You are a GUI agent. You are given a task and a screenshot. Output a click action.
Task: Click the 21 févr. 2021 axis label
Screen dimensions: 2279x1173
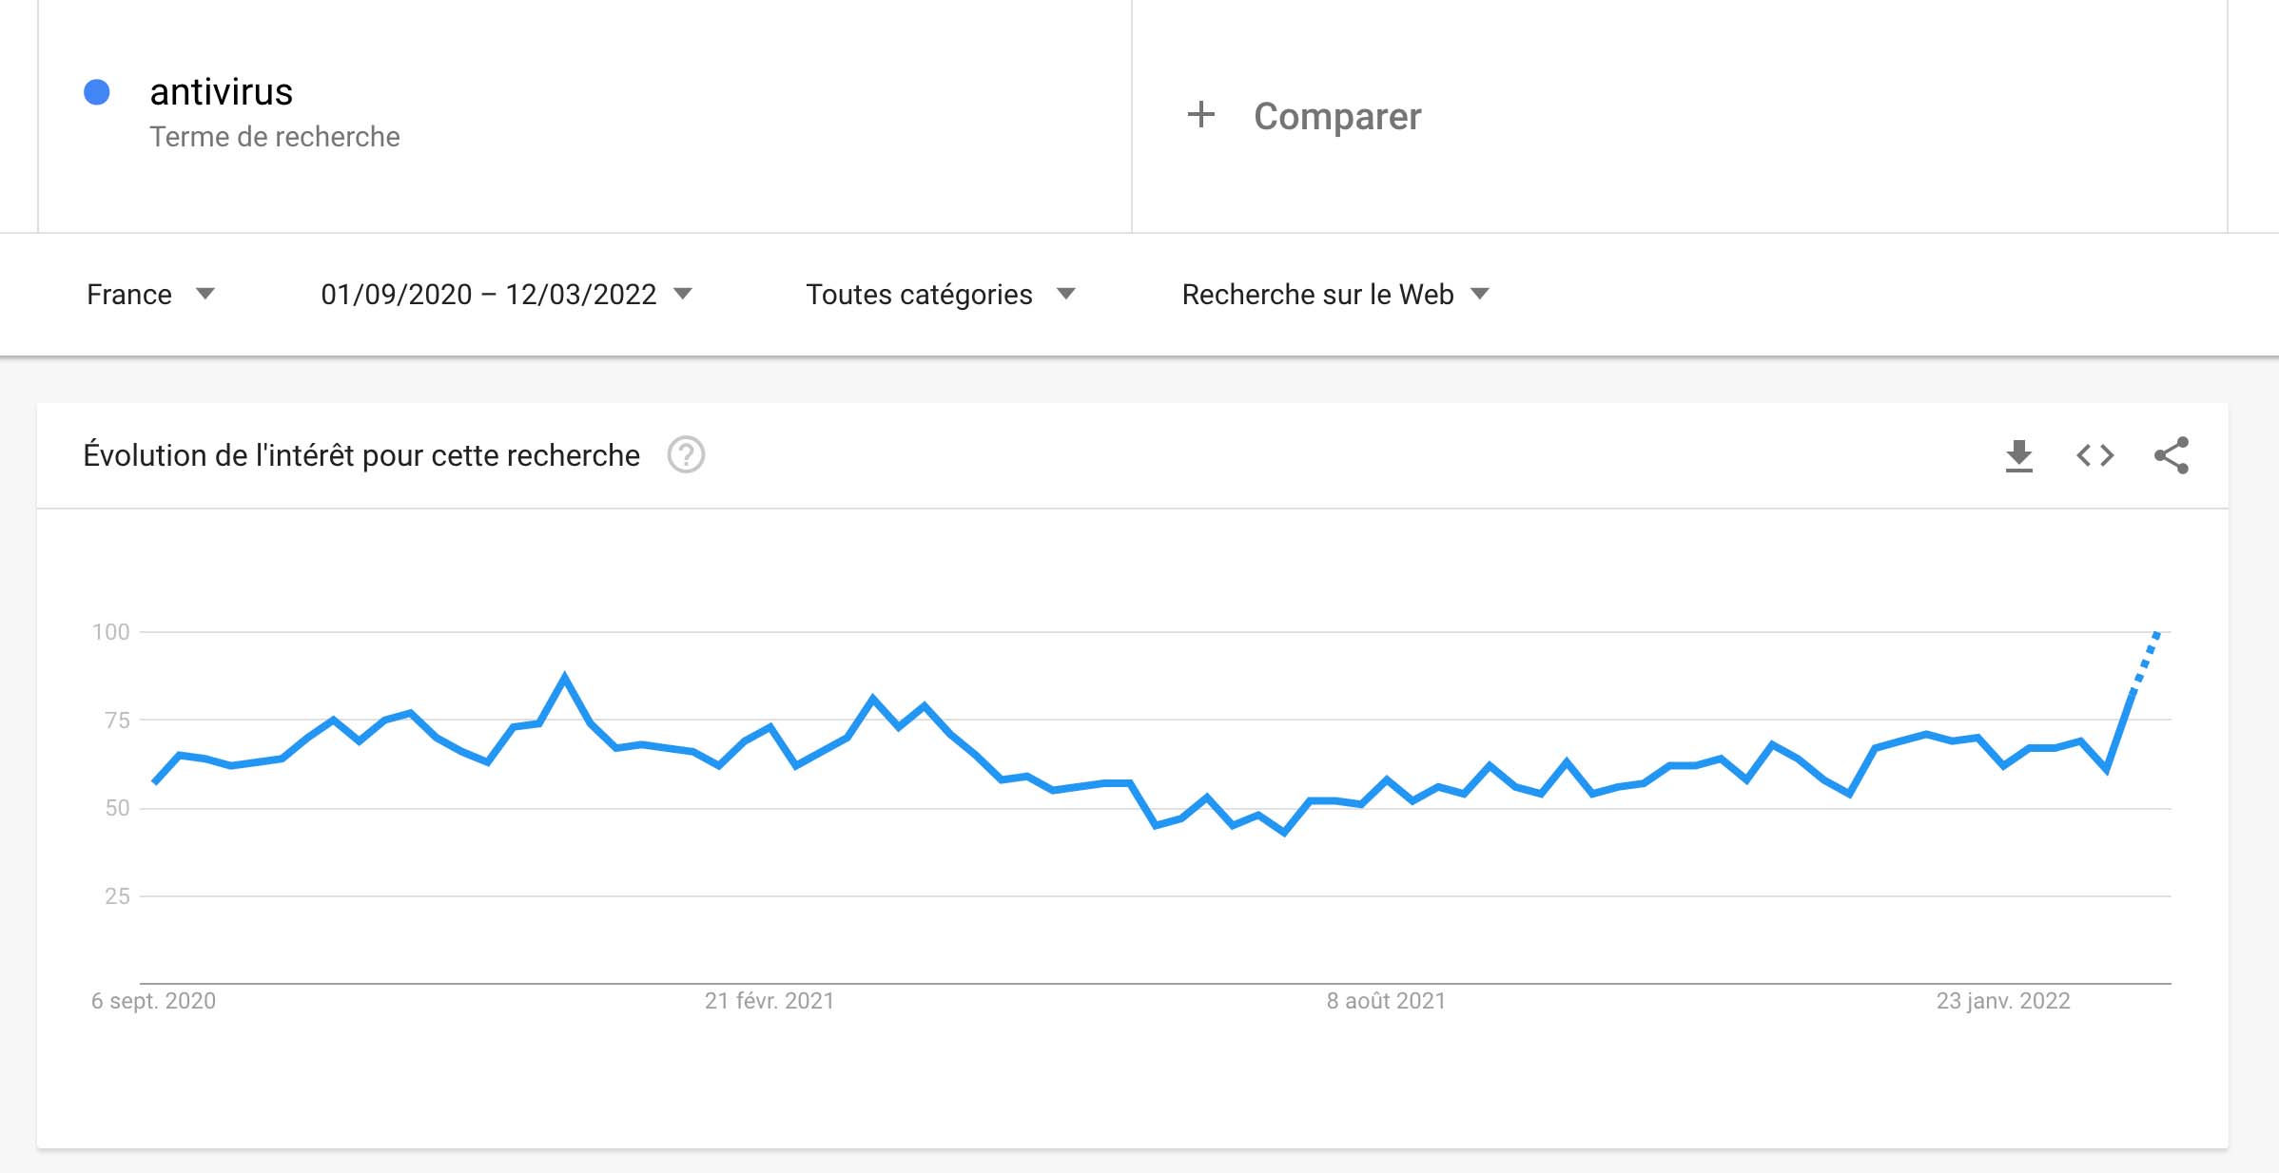click(769, 1001)
